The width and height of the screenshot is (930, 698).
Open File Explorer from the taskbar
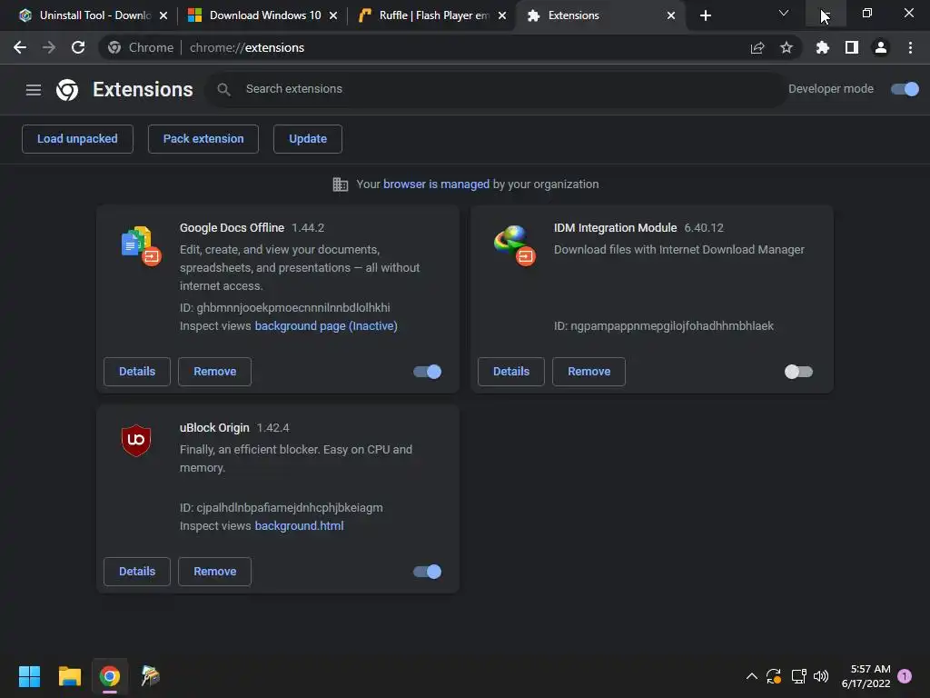coord(69,676)
